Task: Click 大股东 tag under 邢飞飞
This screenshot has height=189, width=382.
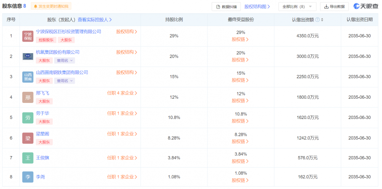Action: click(x=44, y=101)
